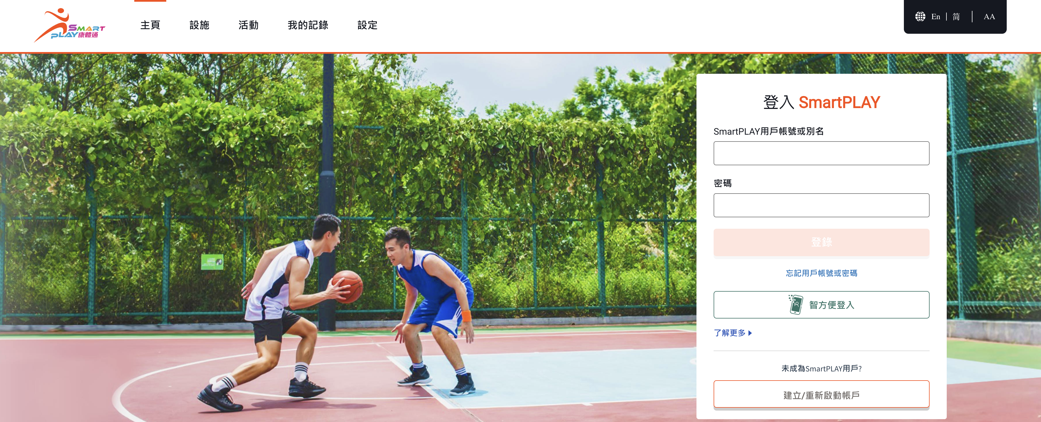1041x422 pixels.
Task: Click 建立/重新啟動帳戶 button
Action: click(821, 395)
